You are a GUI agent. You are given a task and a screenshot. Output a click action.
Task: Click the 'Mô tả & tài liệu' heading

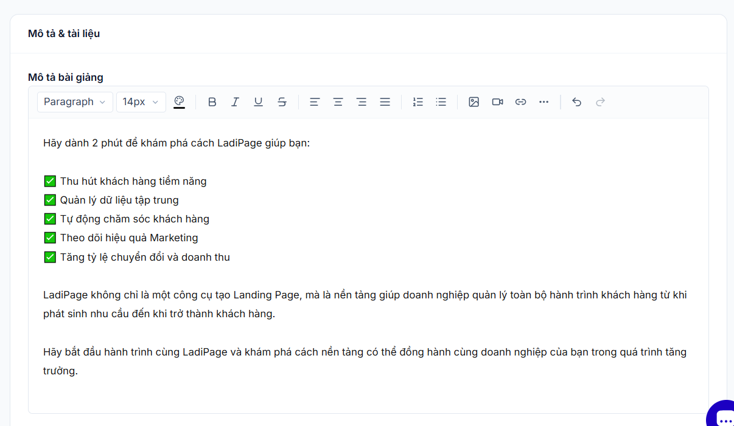(64, 33)
